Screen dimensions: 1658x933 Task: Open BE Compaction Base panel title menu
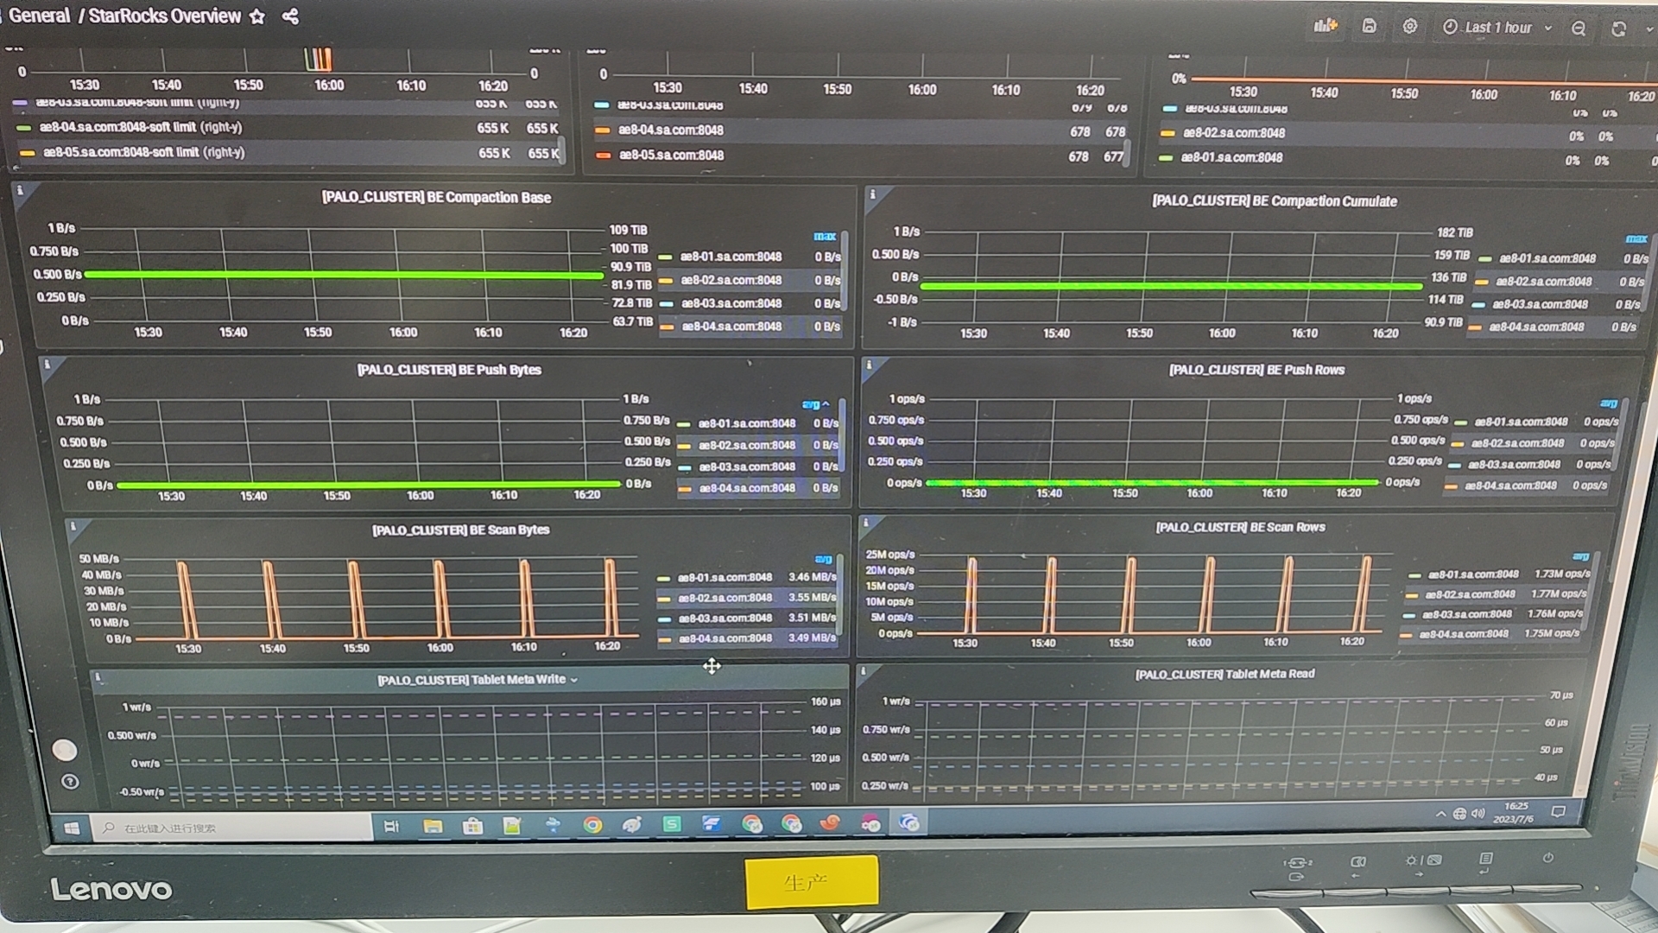pos(436,198)
